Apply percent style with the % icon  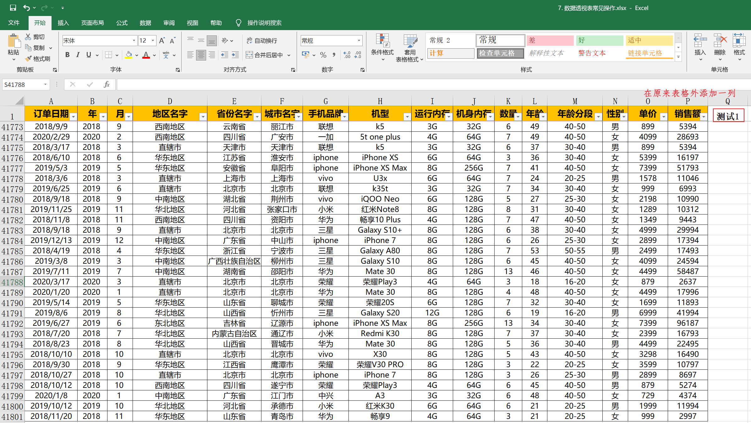point(323,55)
